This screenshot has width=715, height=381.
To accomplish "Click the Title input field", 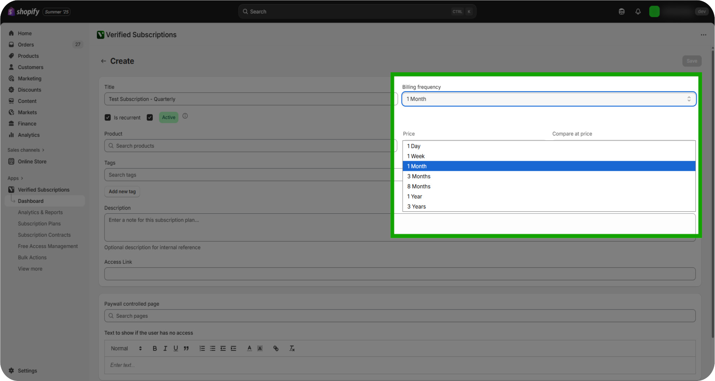I will click(x=251, y=99).
